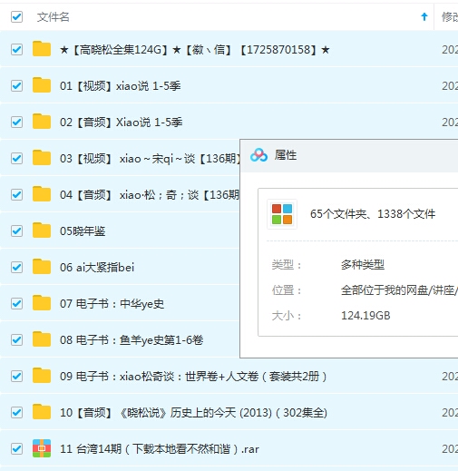Open folder 01【视频】xiao说 1-5季

tap(121, 86)
